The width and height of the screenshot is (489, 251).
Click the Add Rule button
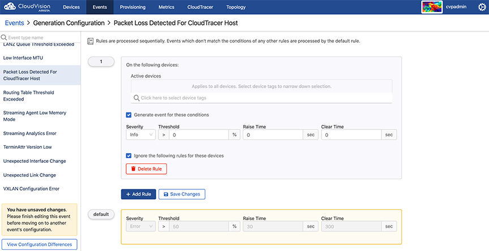139,194
